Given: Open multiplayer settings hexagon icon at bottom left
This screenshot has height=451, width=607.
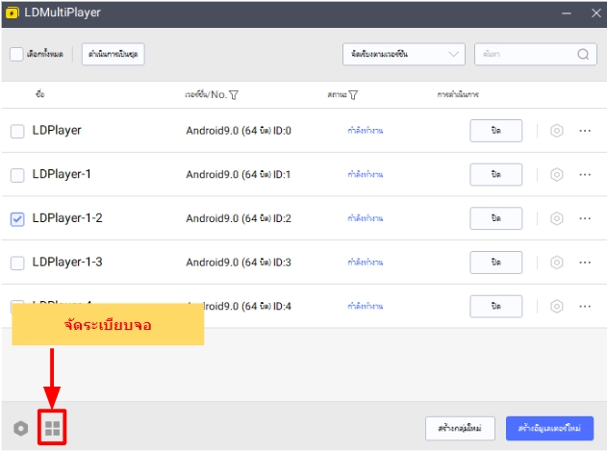Looking at the screenshot, I should [20, 429].
